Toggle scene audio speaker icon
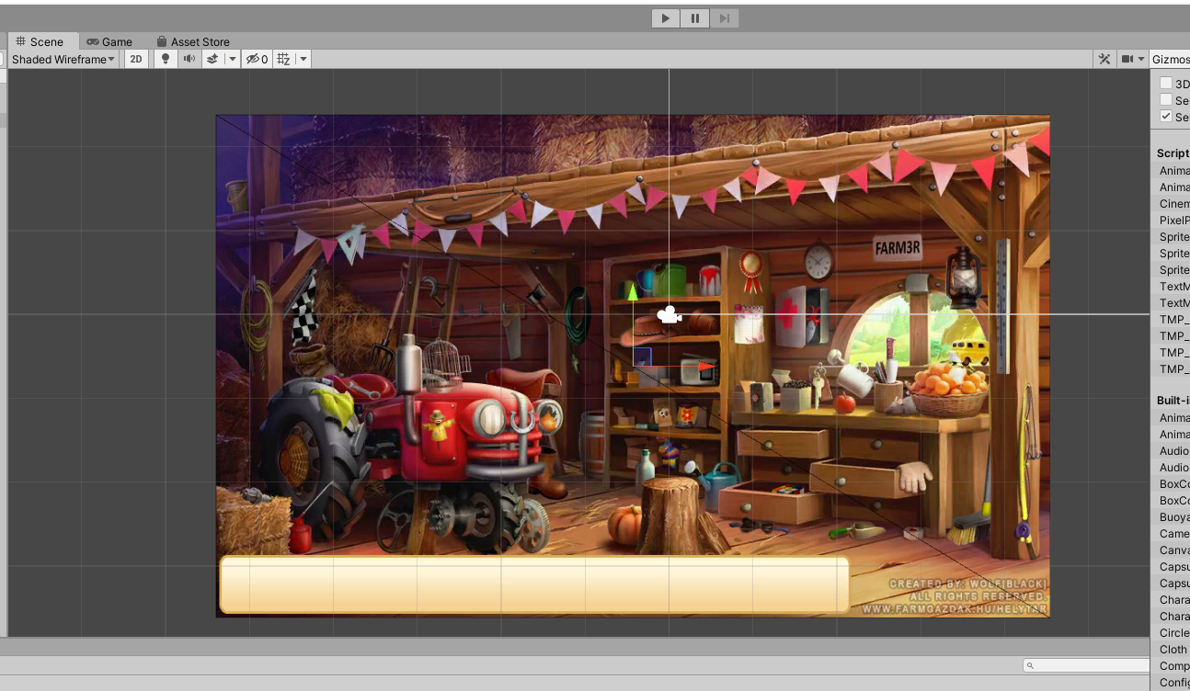The height and width of the screenshot is (691, 1190). click(x=189, y=59)
